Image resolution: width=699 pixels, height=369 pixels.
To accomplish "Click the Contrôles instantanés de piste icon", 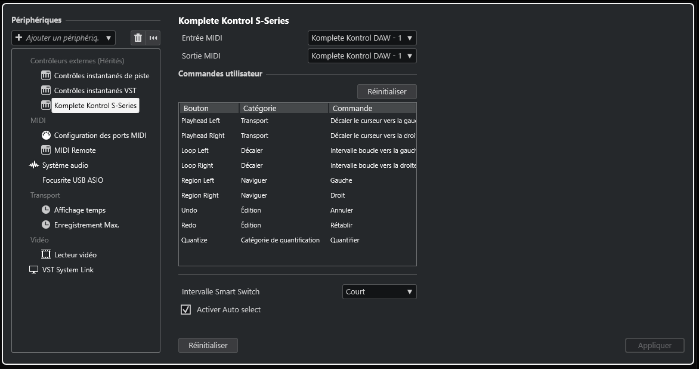I will (x=46, y=76).
